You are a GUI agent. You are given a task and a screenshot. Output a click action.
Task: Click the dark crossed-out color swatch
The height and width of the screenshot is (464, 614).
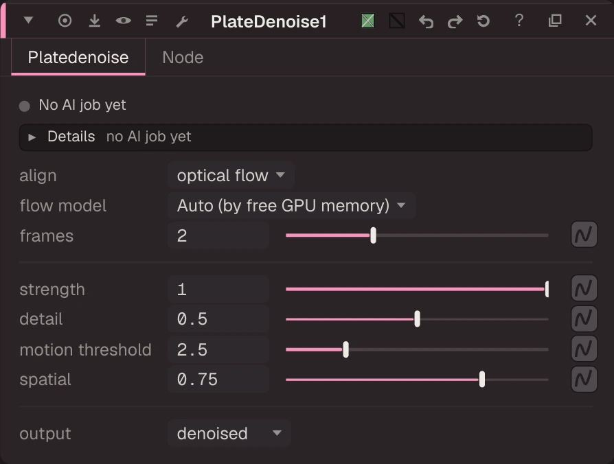397,21
